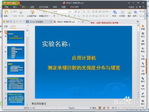The width and height of the screenshot is (149, 112).
Task: Click 单击添加备注 notes field
Action: click(x=39, y=104)
